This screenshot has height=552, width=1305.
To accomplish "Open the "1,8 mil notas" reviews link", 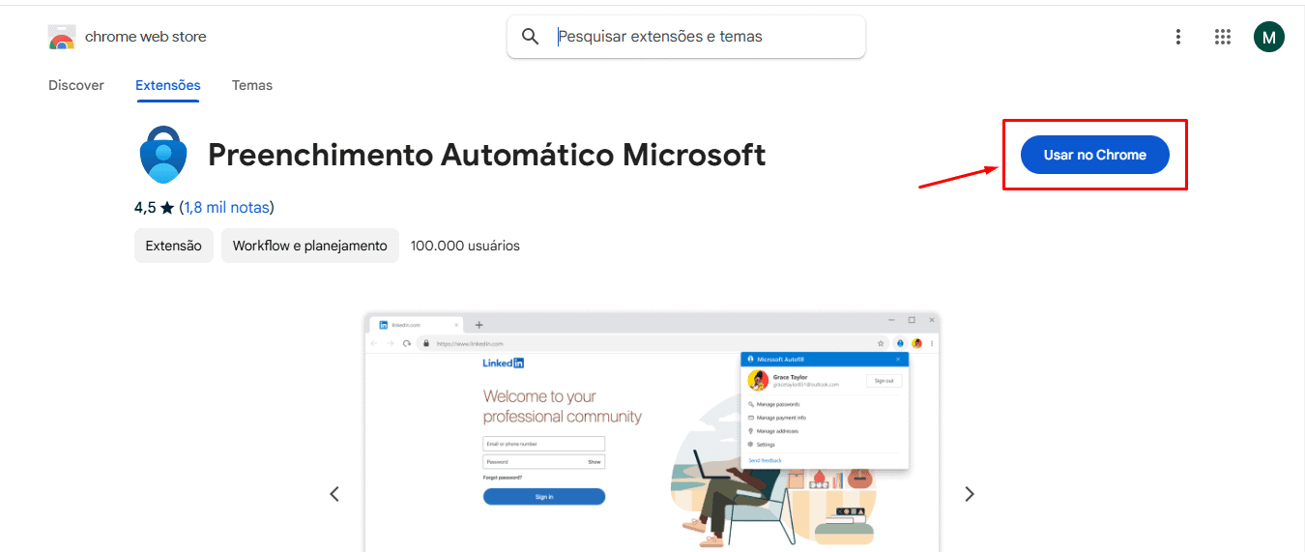I will pos(227,208).
